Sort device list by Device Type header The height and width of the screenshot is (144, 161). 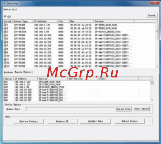point(23,21)
